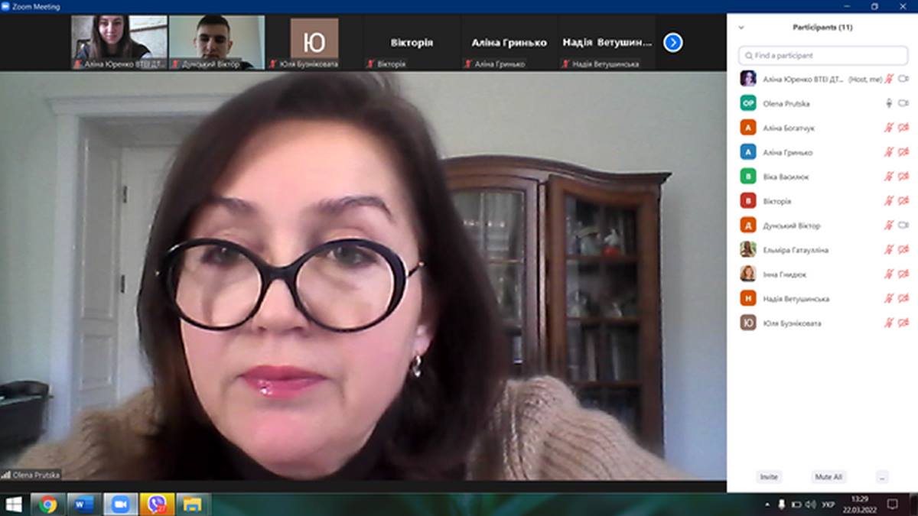
Task: Click Дунський Віктор's camera icon in participants
Action: click(x=903, y=226)
